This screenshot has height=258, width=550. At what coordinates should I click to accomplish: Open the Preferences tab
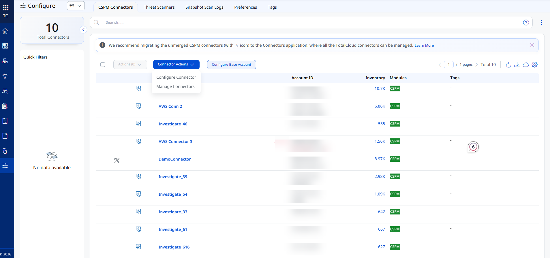[x=246, y=7]
